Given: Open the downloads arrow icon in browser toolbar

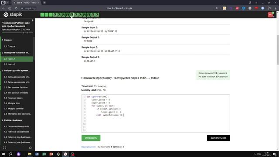Looking at the screenshot, I should [276, 8].
